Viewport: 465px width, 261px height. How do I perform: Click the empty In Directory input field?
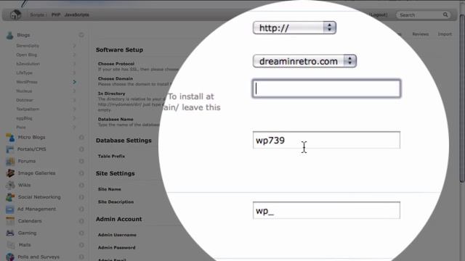pyautogui.click(x=326, y=88)
